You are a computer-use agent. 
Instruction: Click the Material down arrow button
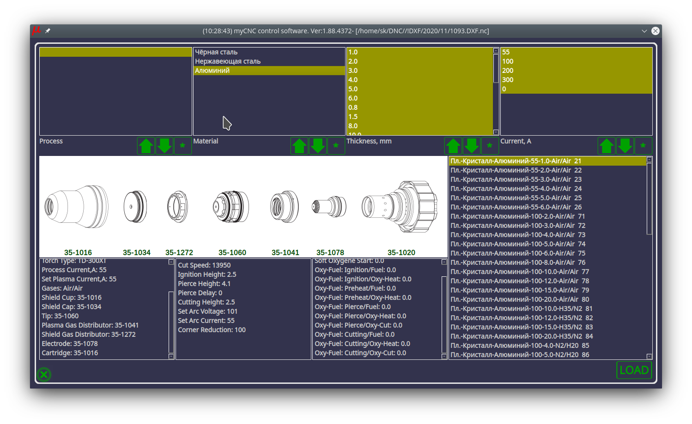coord(318,146)
